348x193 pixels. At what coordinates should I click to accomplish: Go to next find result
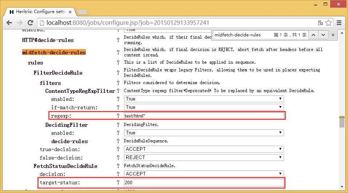(323, 35)
